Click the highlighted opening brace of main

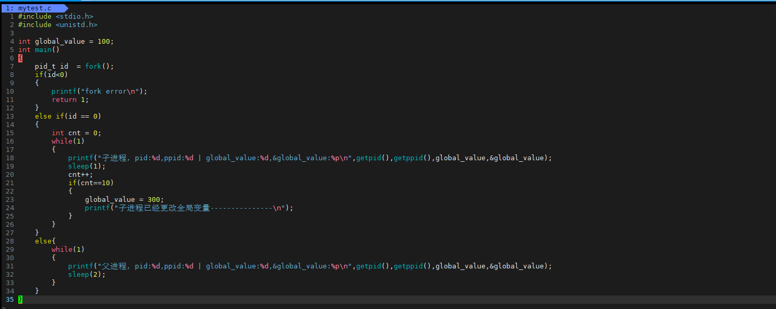point(20,58)
